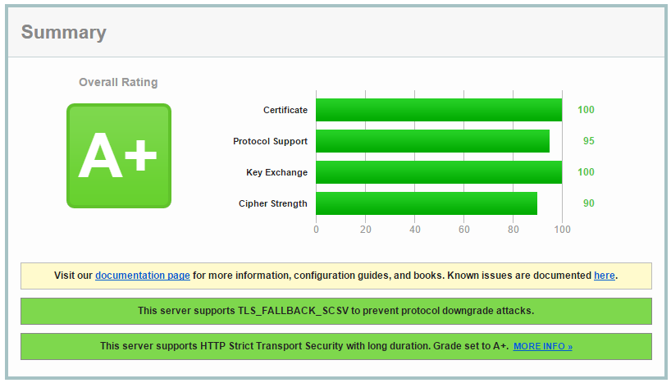Click the TLS_FALLBACK_SCSV green notice banner
The width and height of the screenshot is (671, 383).
coord(335,311)
